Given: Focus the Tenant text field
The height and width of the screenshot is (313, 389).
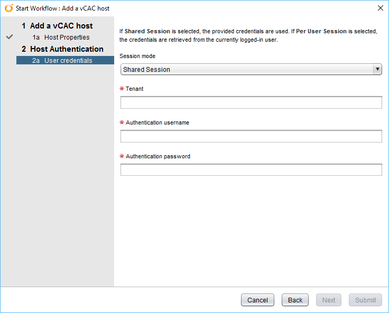Looking at the screenshot, I should click(x=251, y=102).
